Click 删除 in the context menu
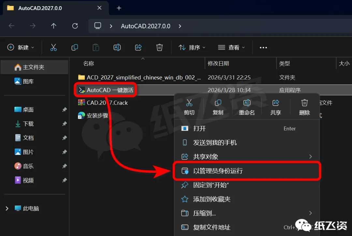 pos(304,107)
